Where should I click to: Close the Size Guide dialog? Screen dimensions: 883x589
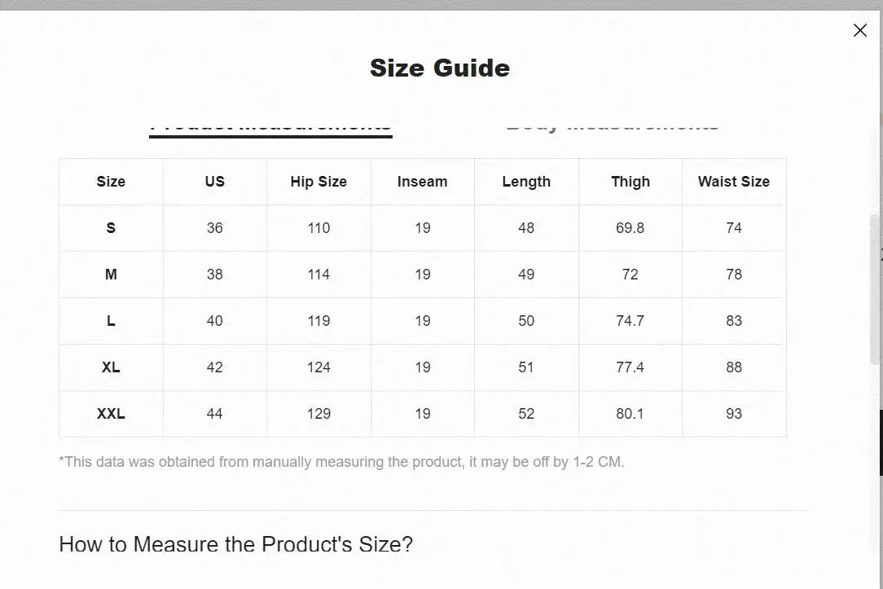tap(860, 30)
